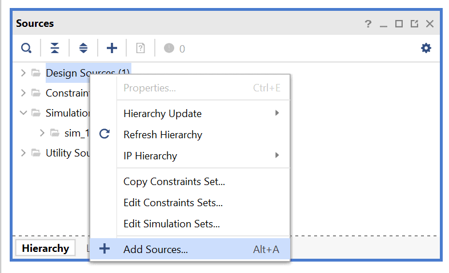Select Edit Constraints Sets menu entry

click(x=173, y=203)
